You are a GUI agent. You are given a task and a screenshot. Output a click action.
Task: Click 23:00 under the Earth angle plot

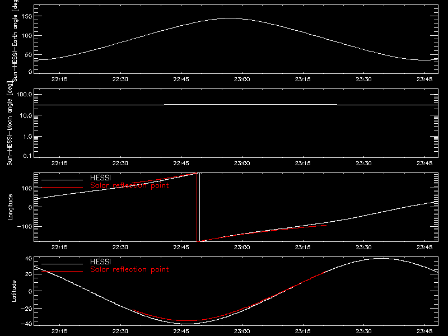242,80
